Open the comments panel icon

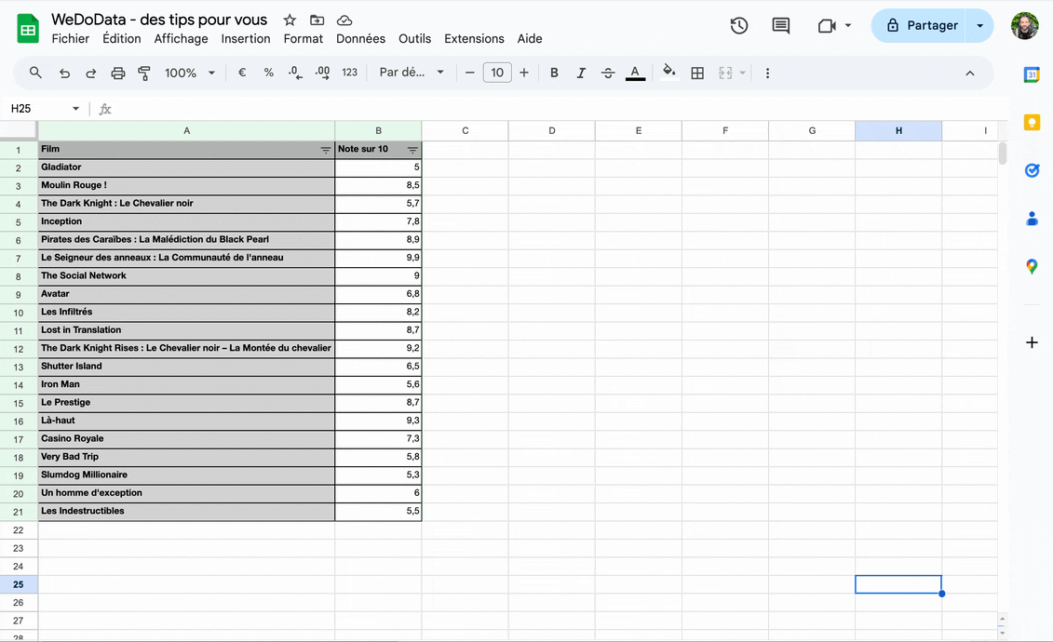click(x=781, y=26)
